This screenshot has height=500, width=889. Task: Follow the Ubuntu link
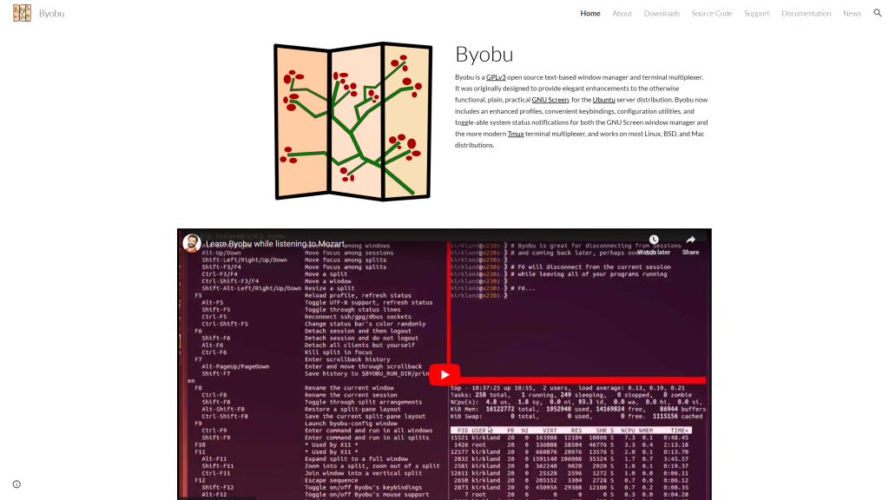(x=604, y=100)
